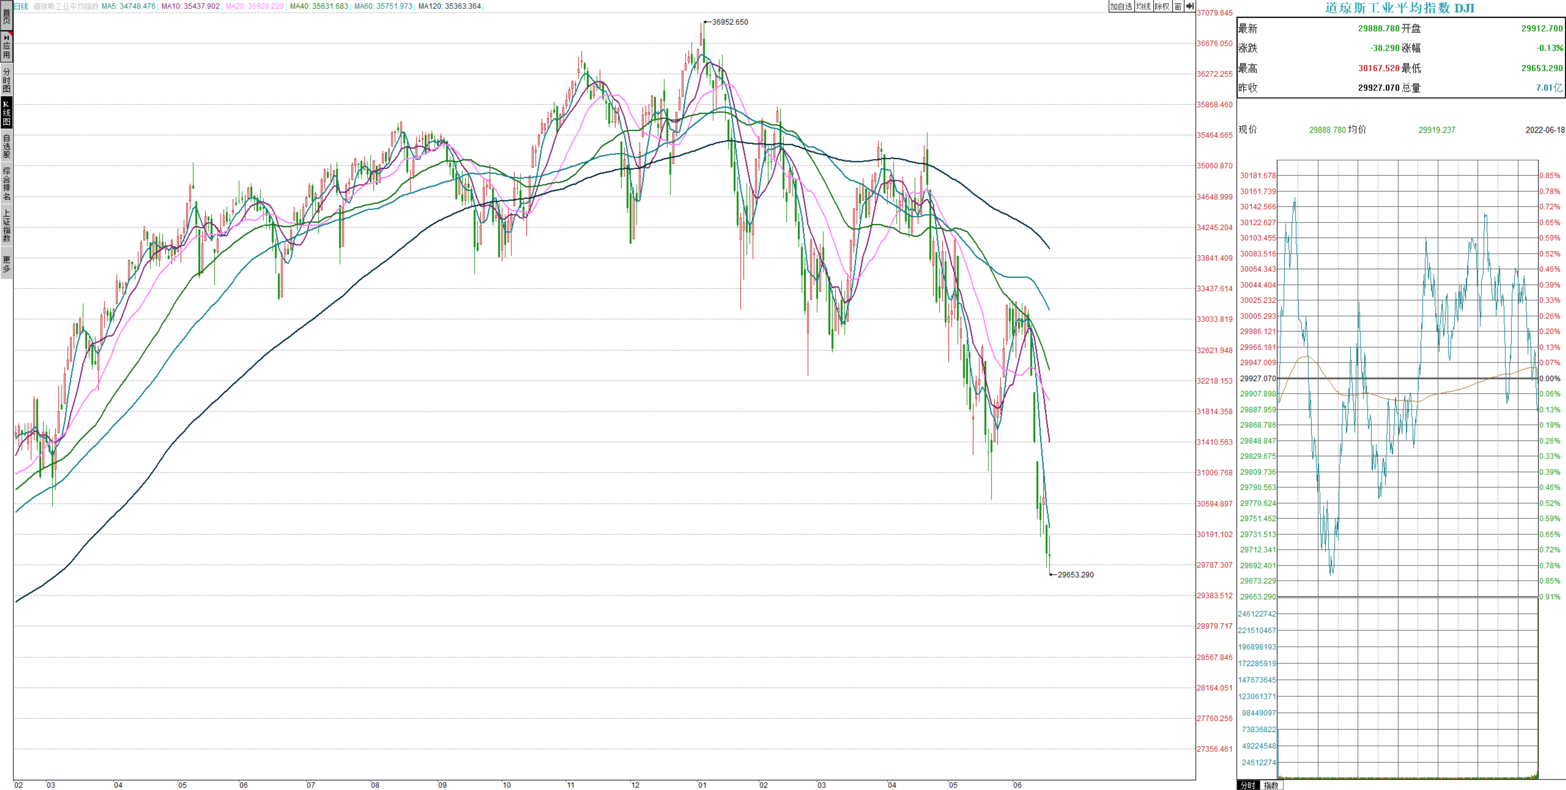Click the MA120 indicator value label
This screenshot has height=790, width=1566.
tap(449, 6)
